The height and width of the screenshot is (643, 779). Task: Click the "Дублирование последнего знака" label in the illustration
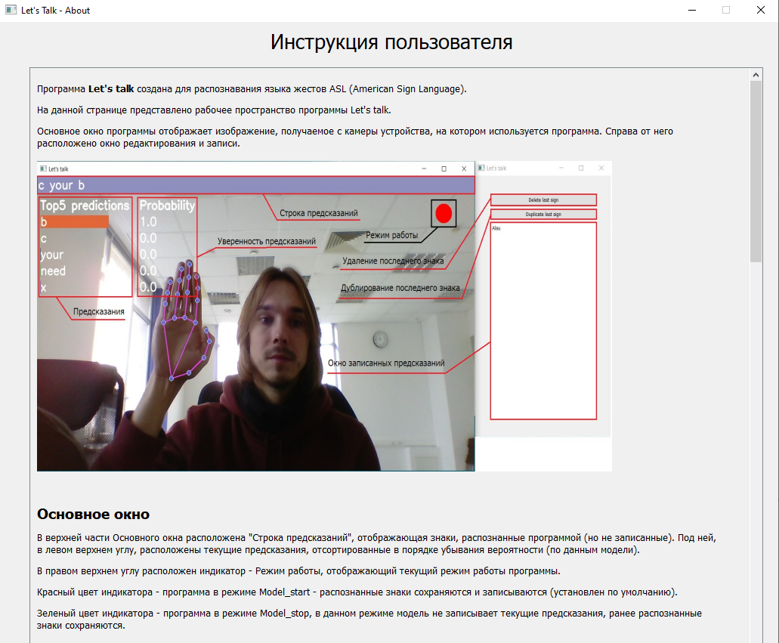pyautogui.click(x=400, y=288)
